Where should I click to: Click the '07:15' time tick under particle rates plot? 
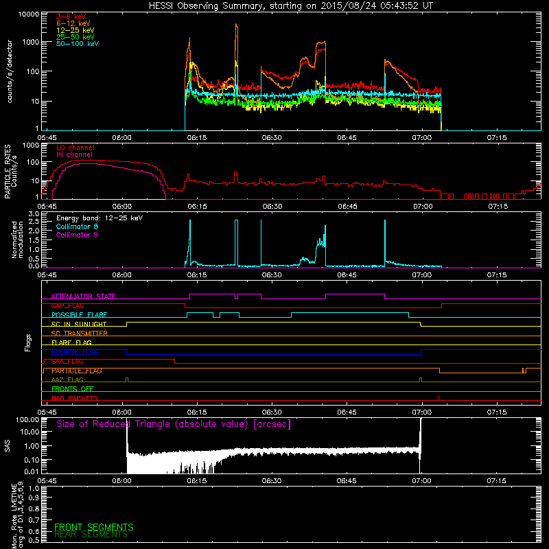pyautogui.click(x=498, y=207)
